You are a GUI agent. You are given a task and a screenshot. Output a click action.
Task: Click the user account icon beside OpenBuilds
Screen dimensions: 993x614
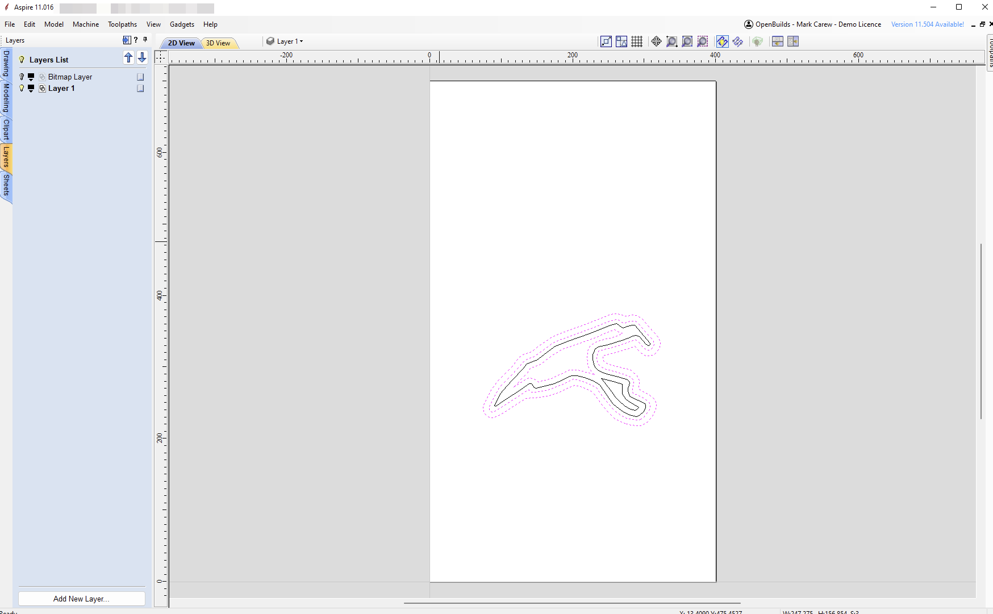[x=749, y=24]
